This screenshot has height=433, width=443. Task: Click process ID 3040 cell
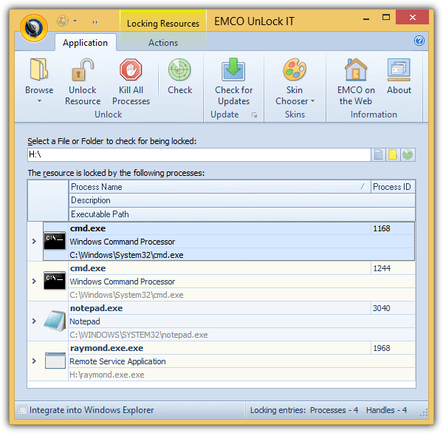pyautogui.click(x=393, y=308)
